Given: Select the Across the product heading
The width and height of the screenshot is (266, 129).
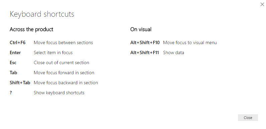Looking at the screenshot, I should [x=31, y=29].
